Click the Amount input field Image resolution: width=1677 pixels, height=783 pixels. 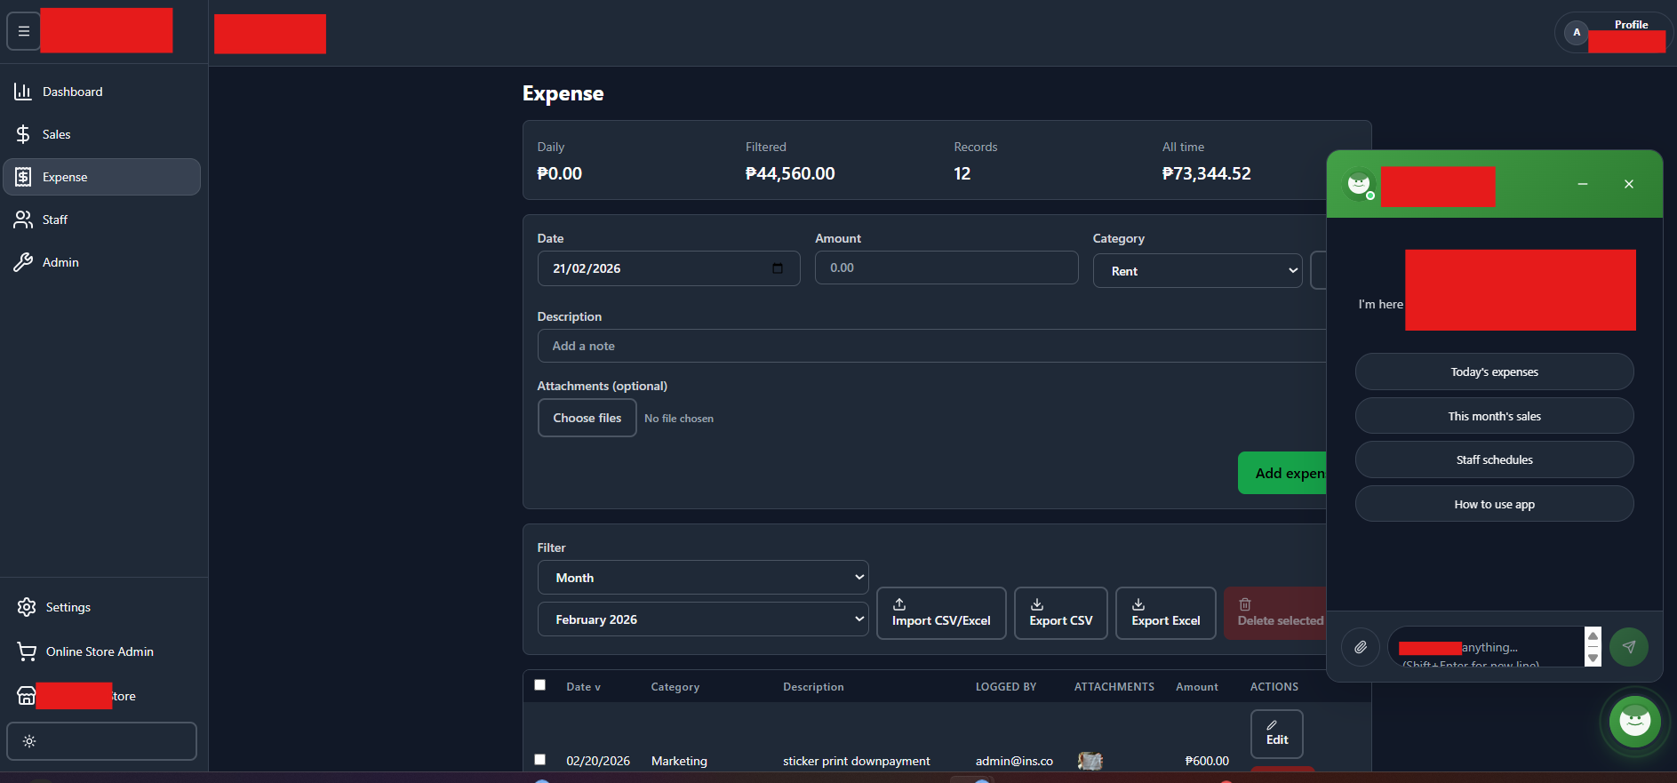pyautogui.click(x=946, y=268)
